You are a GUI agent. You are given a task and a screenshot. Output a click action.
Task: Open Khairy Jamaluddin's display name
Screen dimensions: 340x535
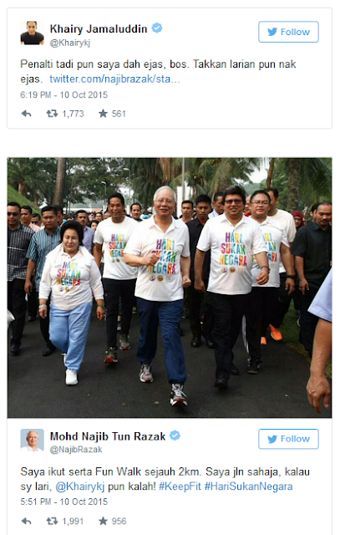click(99, 28)
